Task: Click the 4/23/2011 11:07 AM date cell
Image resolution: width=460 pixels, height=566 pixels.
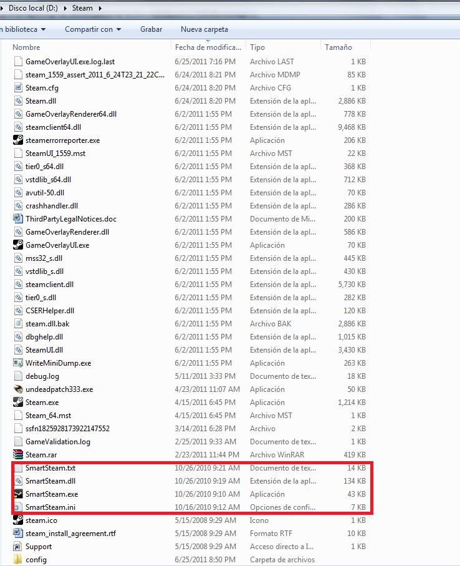Action: (207, 389)
